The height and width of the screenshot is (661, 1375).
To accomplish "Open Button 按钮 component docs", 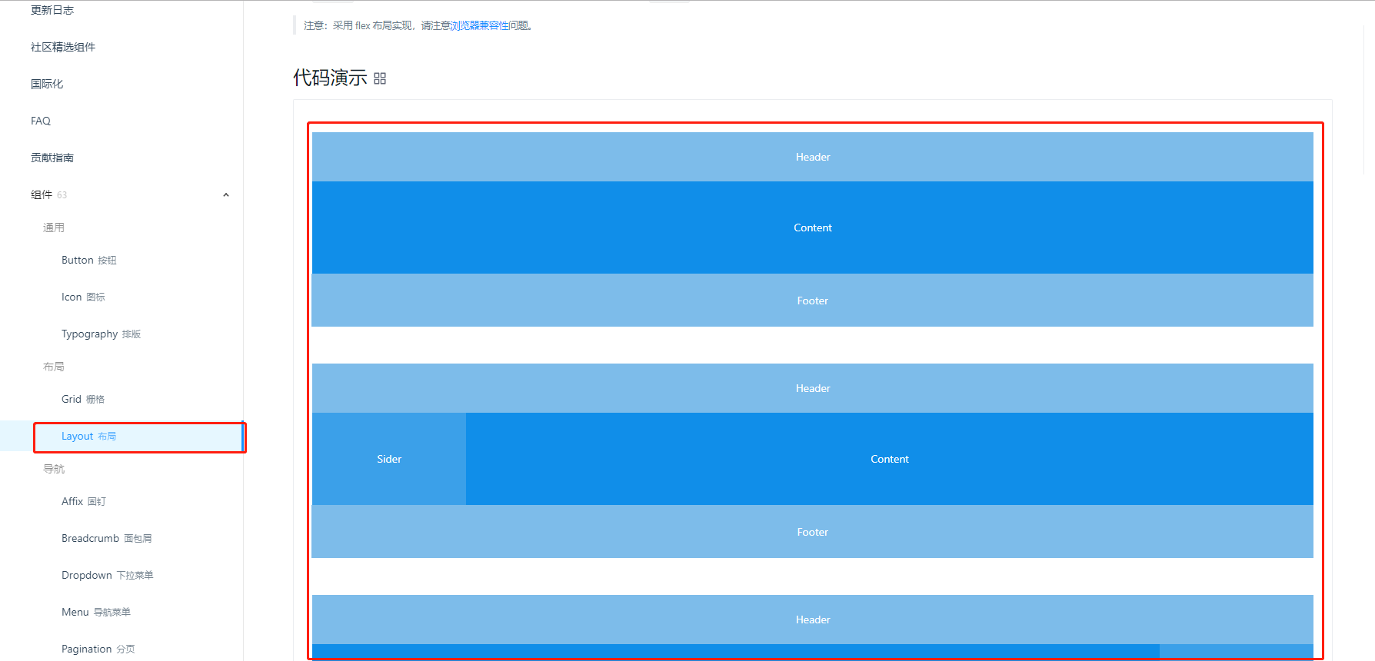I will [x=89, y=260].
